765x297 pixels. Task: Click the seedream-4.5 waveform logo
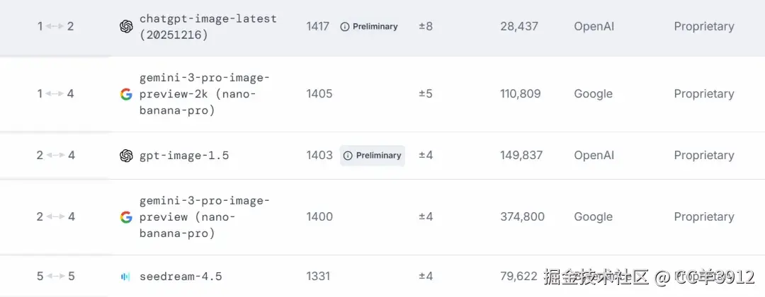125,276
